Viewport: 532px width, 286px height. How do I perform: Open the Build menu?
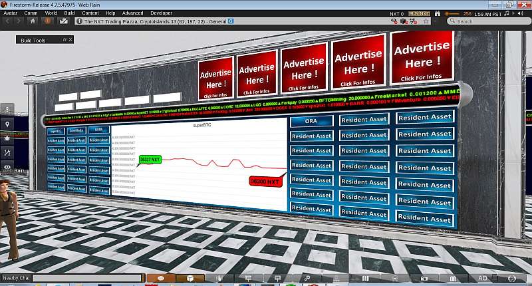(69, 13)
